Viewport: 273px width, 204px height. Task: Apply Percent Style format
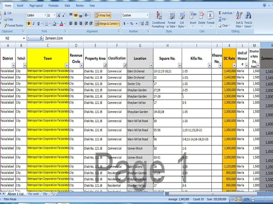point(132,23)
